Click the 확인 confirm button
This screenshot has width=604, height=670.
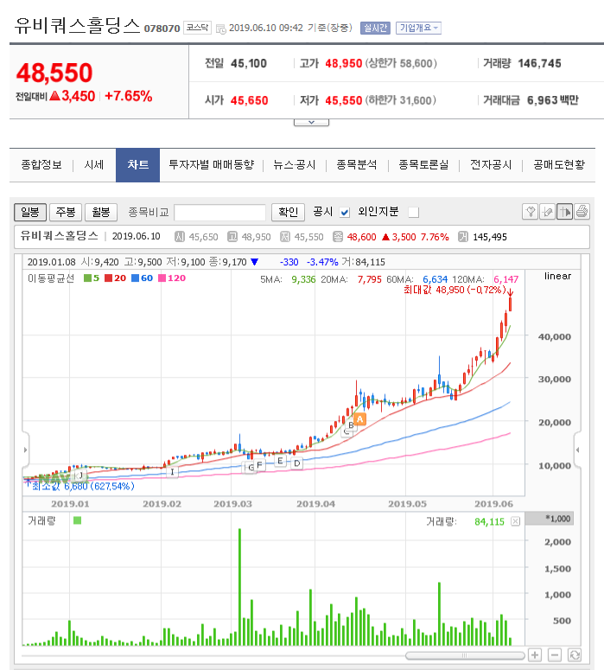coord(288,212)
